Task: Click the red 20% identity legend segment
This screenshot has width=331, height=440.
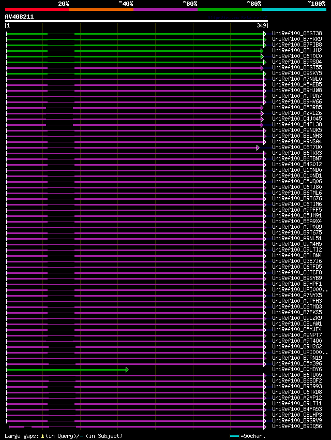Action: pyautogui.click(x=37, y=9)
